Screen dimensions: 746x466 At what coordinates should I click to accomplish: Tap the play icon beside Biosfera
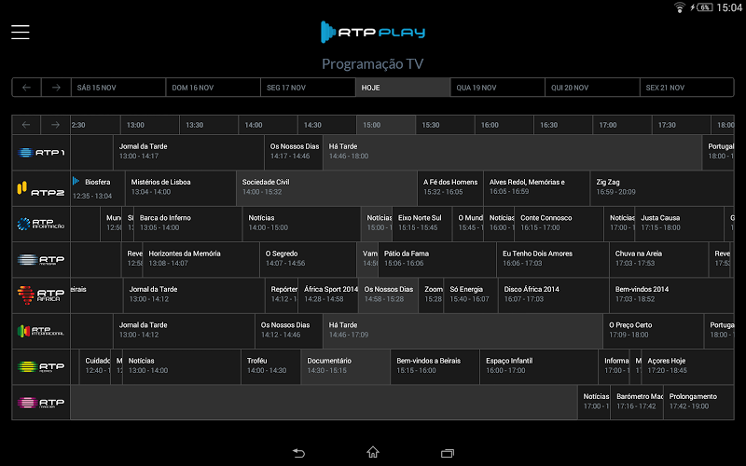tap(76, 181)
